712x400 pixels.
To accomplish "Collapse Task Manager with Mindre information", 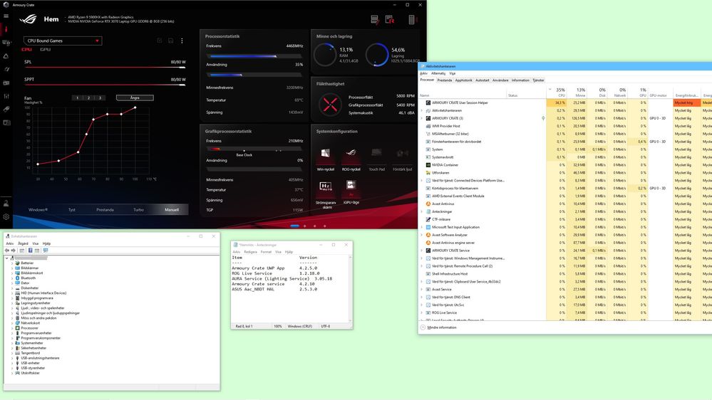I will pyautogui.click(x=438, y=327).
